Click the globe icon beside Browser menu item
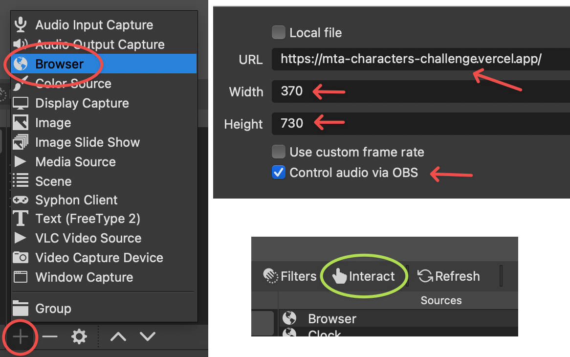 tap(21, 64)
